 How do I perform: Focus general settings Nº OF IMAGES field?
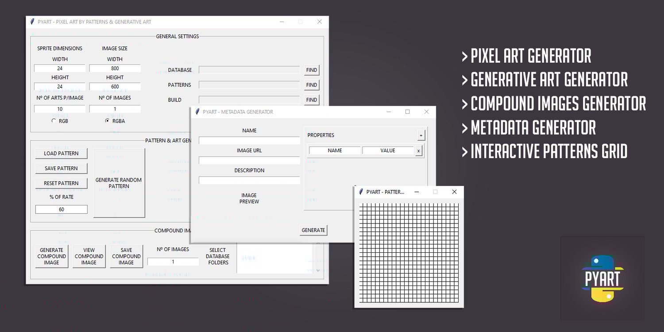(115, 109)
